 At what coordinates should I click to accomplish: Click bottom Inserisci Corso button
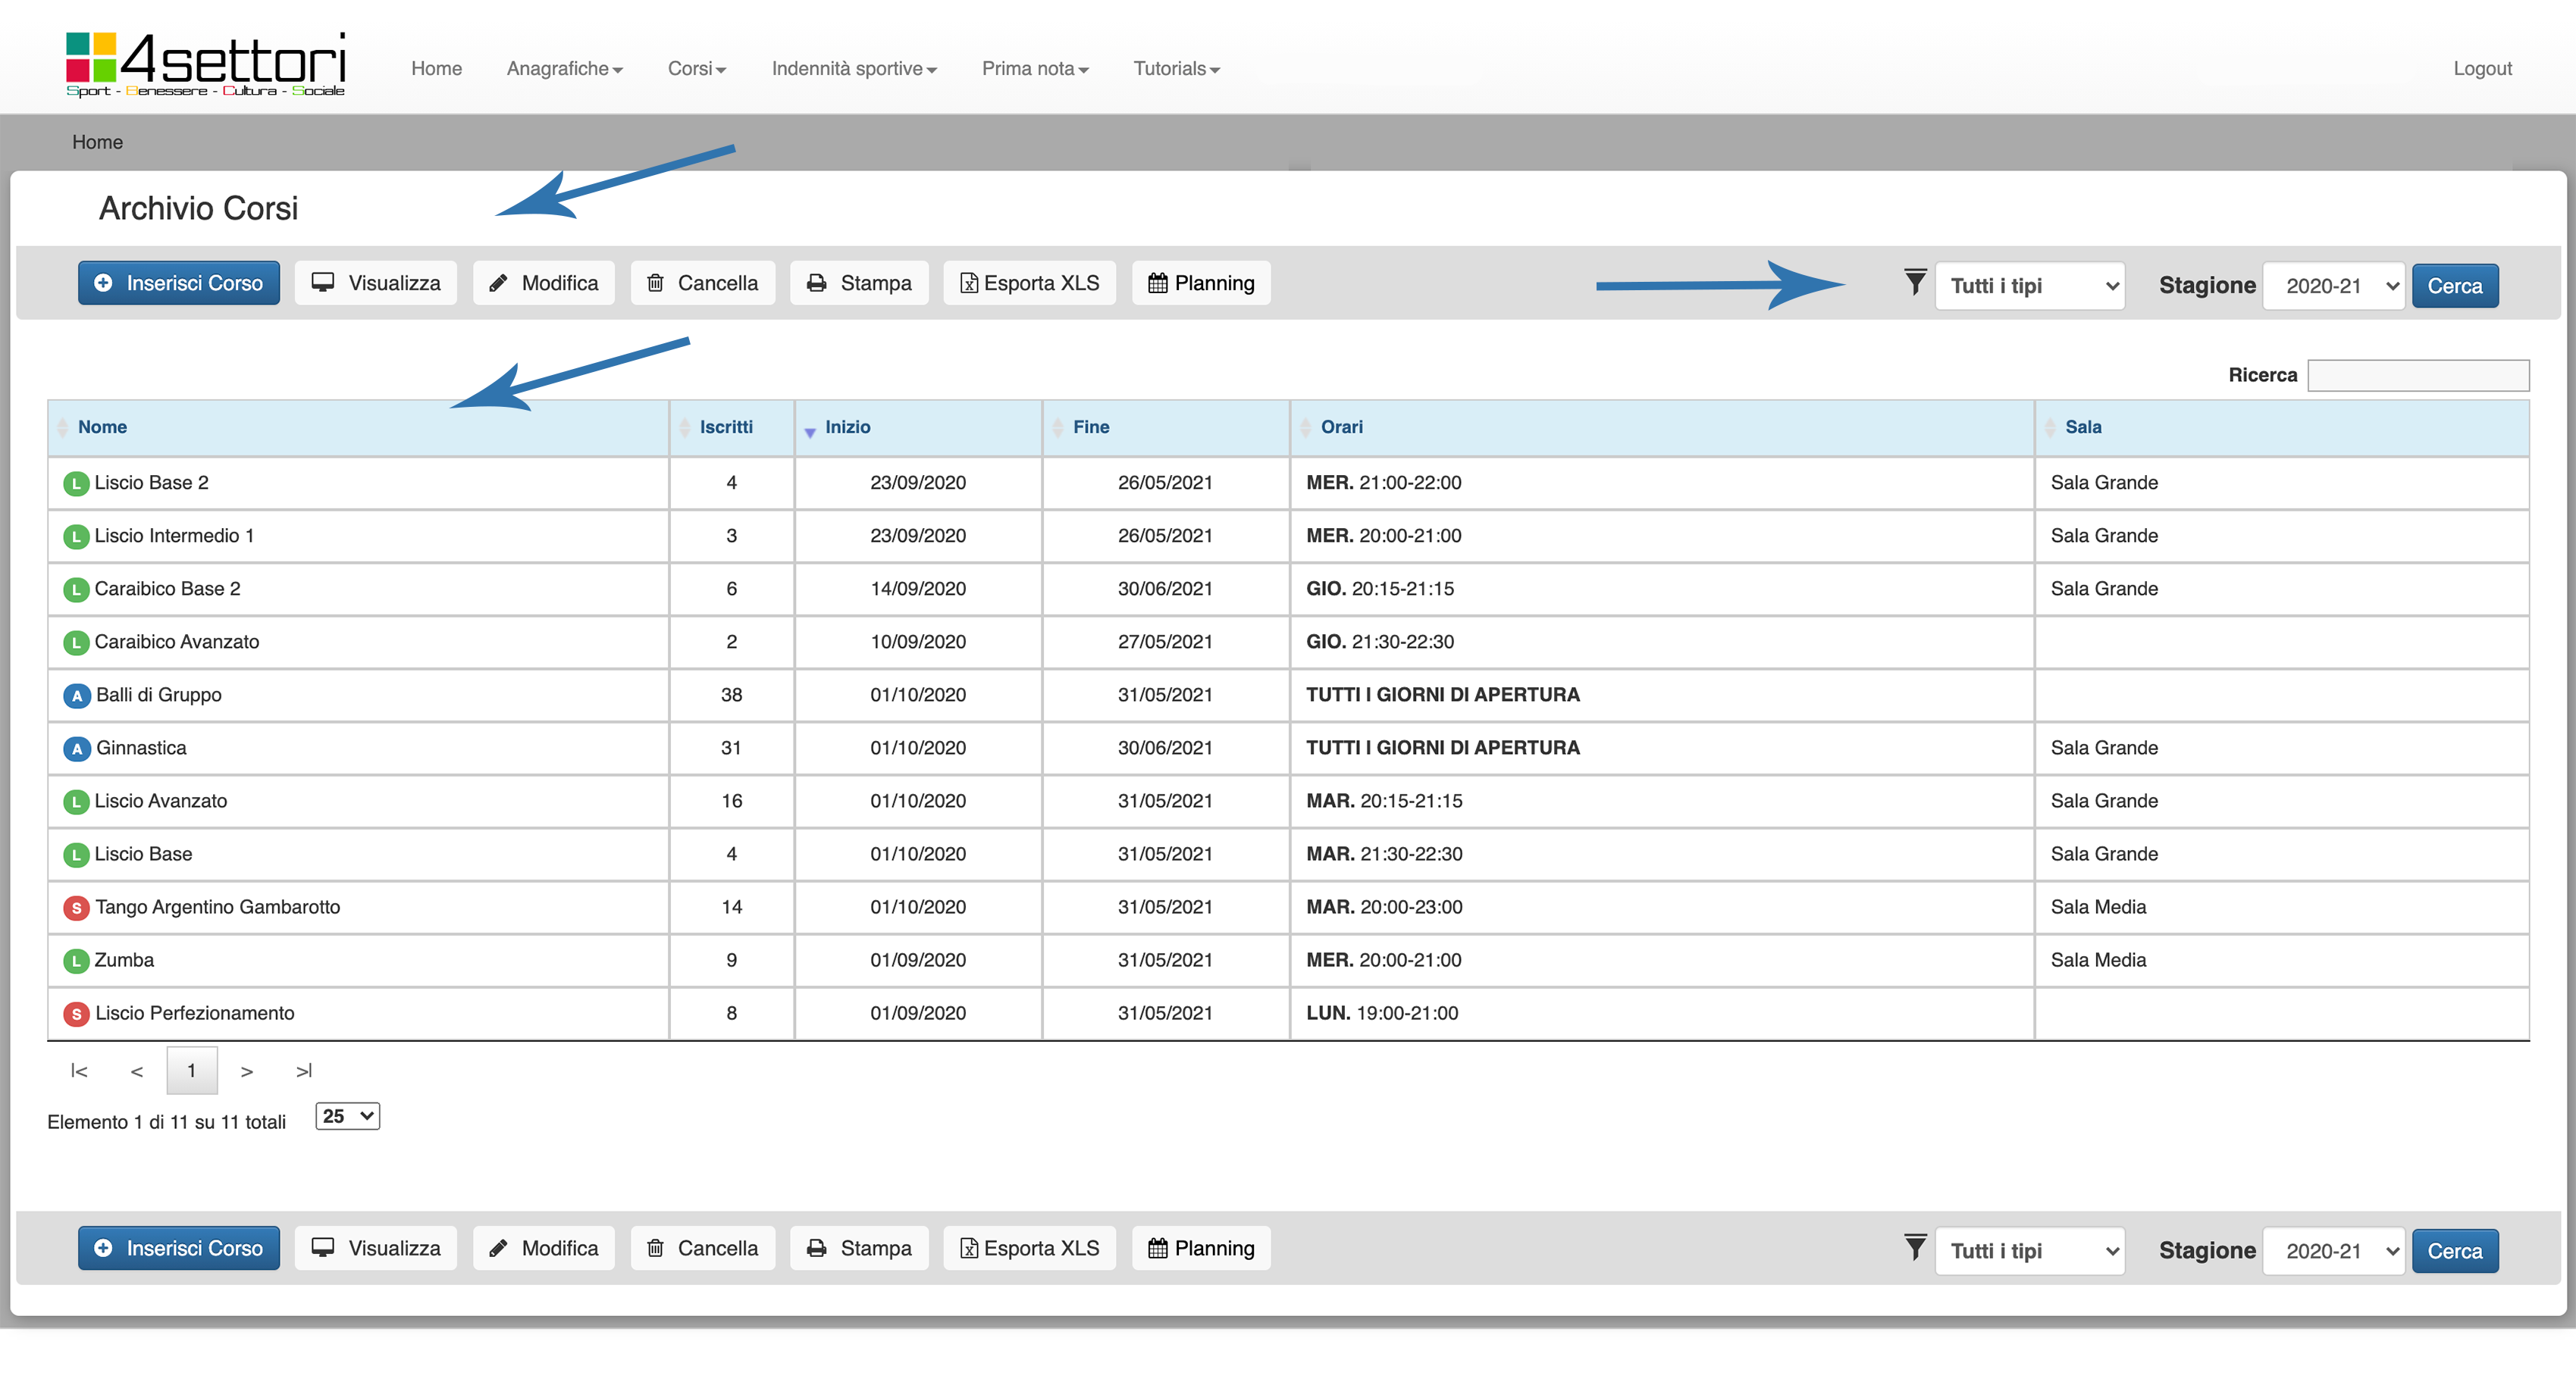[179, 1249]
